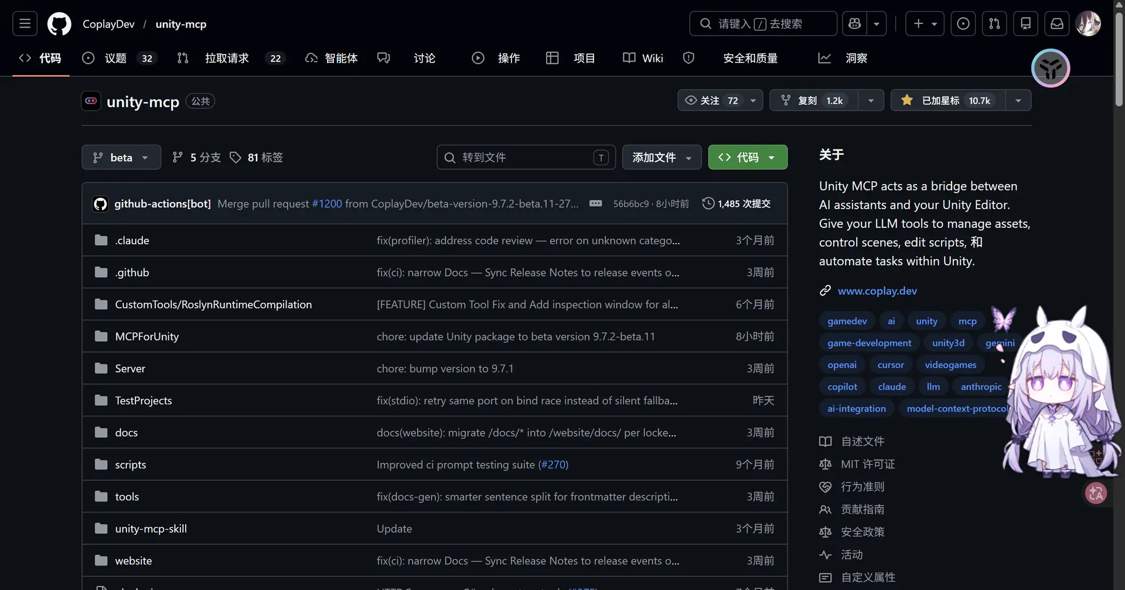The width and height of the screenshot is (1125, 590).
Task: Open the #270 pull request link
Action: [553, 465]
